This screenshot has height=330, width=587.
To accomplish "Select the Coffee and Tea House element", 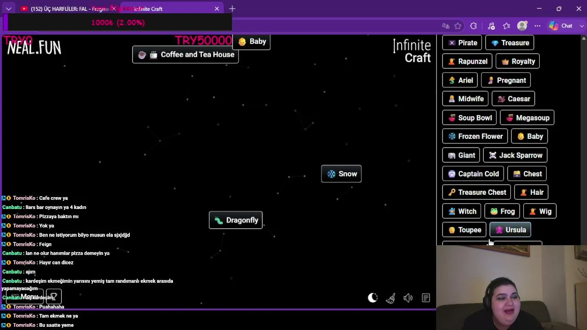I will (185, 55).
